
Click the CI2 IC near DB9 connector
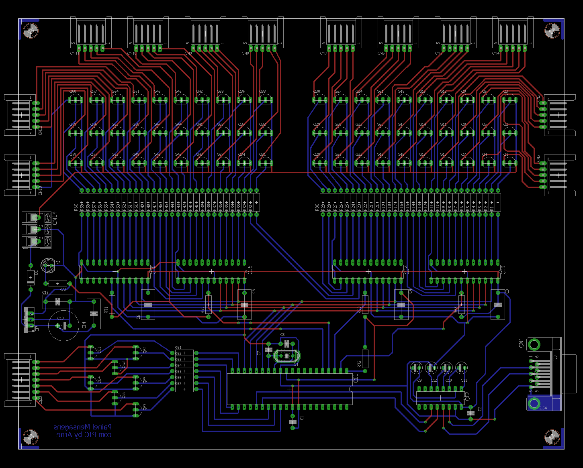[x=440, y=398]
